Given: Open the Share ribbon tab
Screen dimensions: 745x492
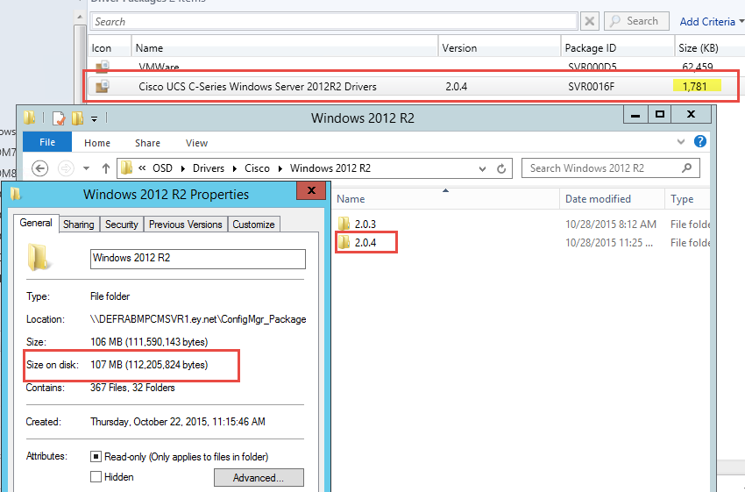Looking at the screenshot, I should (147, 143).
